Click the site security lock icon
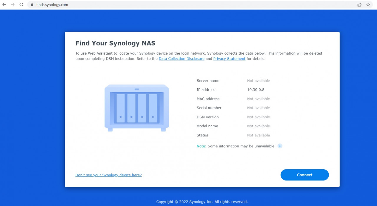377x206 pixels. tap(31, 5)
